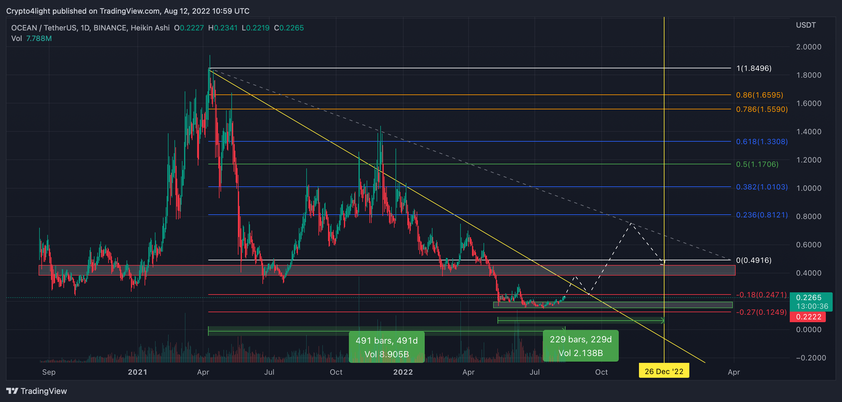The width and height of the screenshot is (842, 402).
Task: Click the 1.0000 price axis label
Action: click(x=809, y=189)
